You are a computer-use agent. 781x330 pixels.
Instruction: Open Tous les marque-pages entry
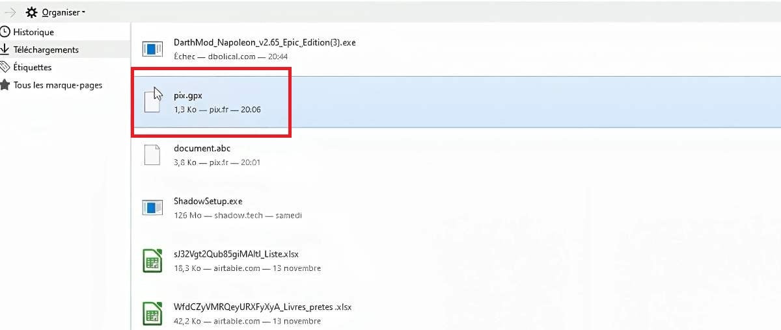click(57, 84)
